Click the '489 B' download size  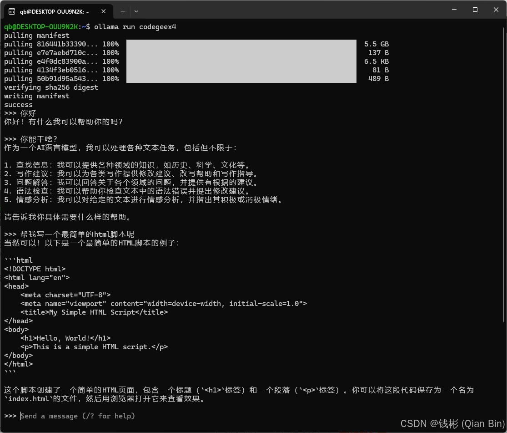tap(378, 79)
